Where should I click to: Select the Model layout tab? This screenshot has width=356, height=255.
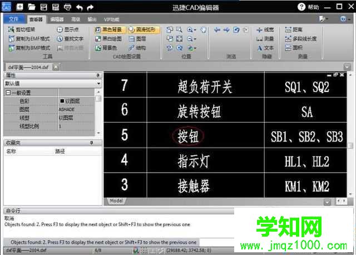116,201
